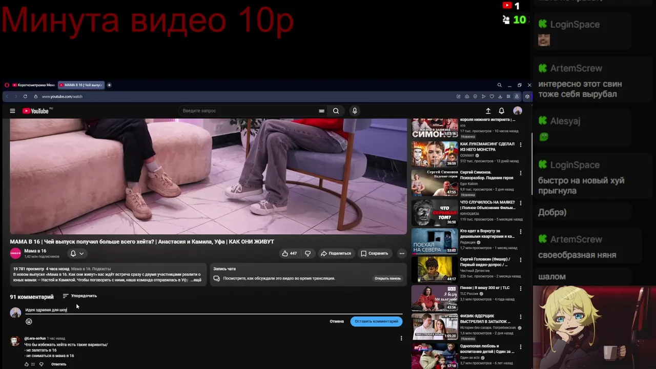Reload the page in Opera
This screenshot has height=369, width=656.
25,96
